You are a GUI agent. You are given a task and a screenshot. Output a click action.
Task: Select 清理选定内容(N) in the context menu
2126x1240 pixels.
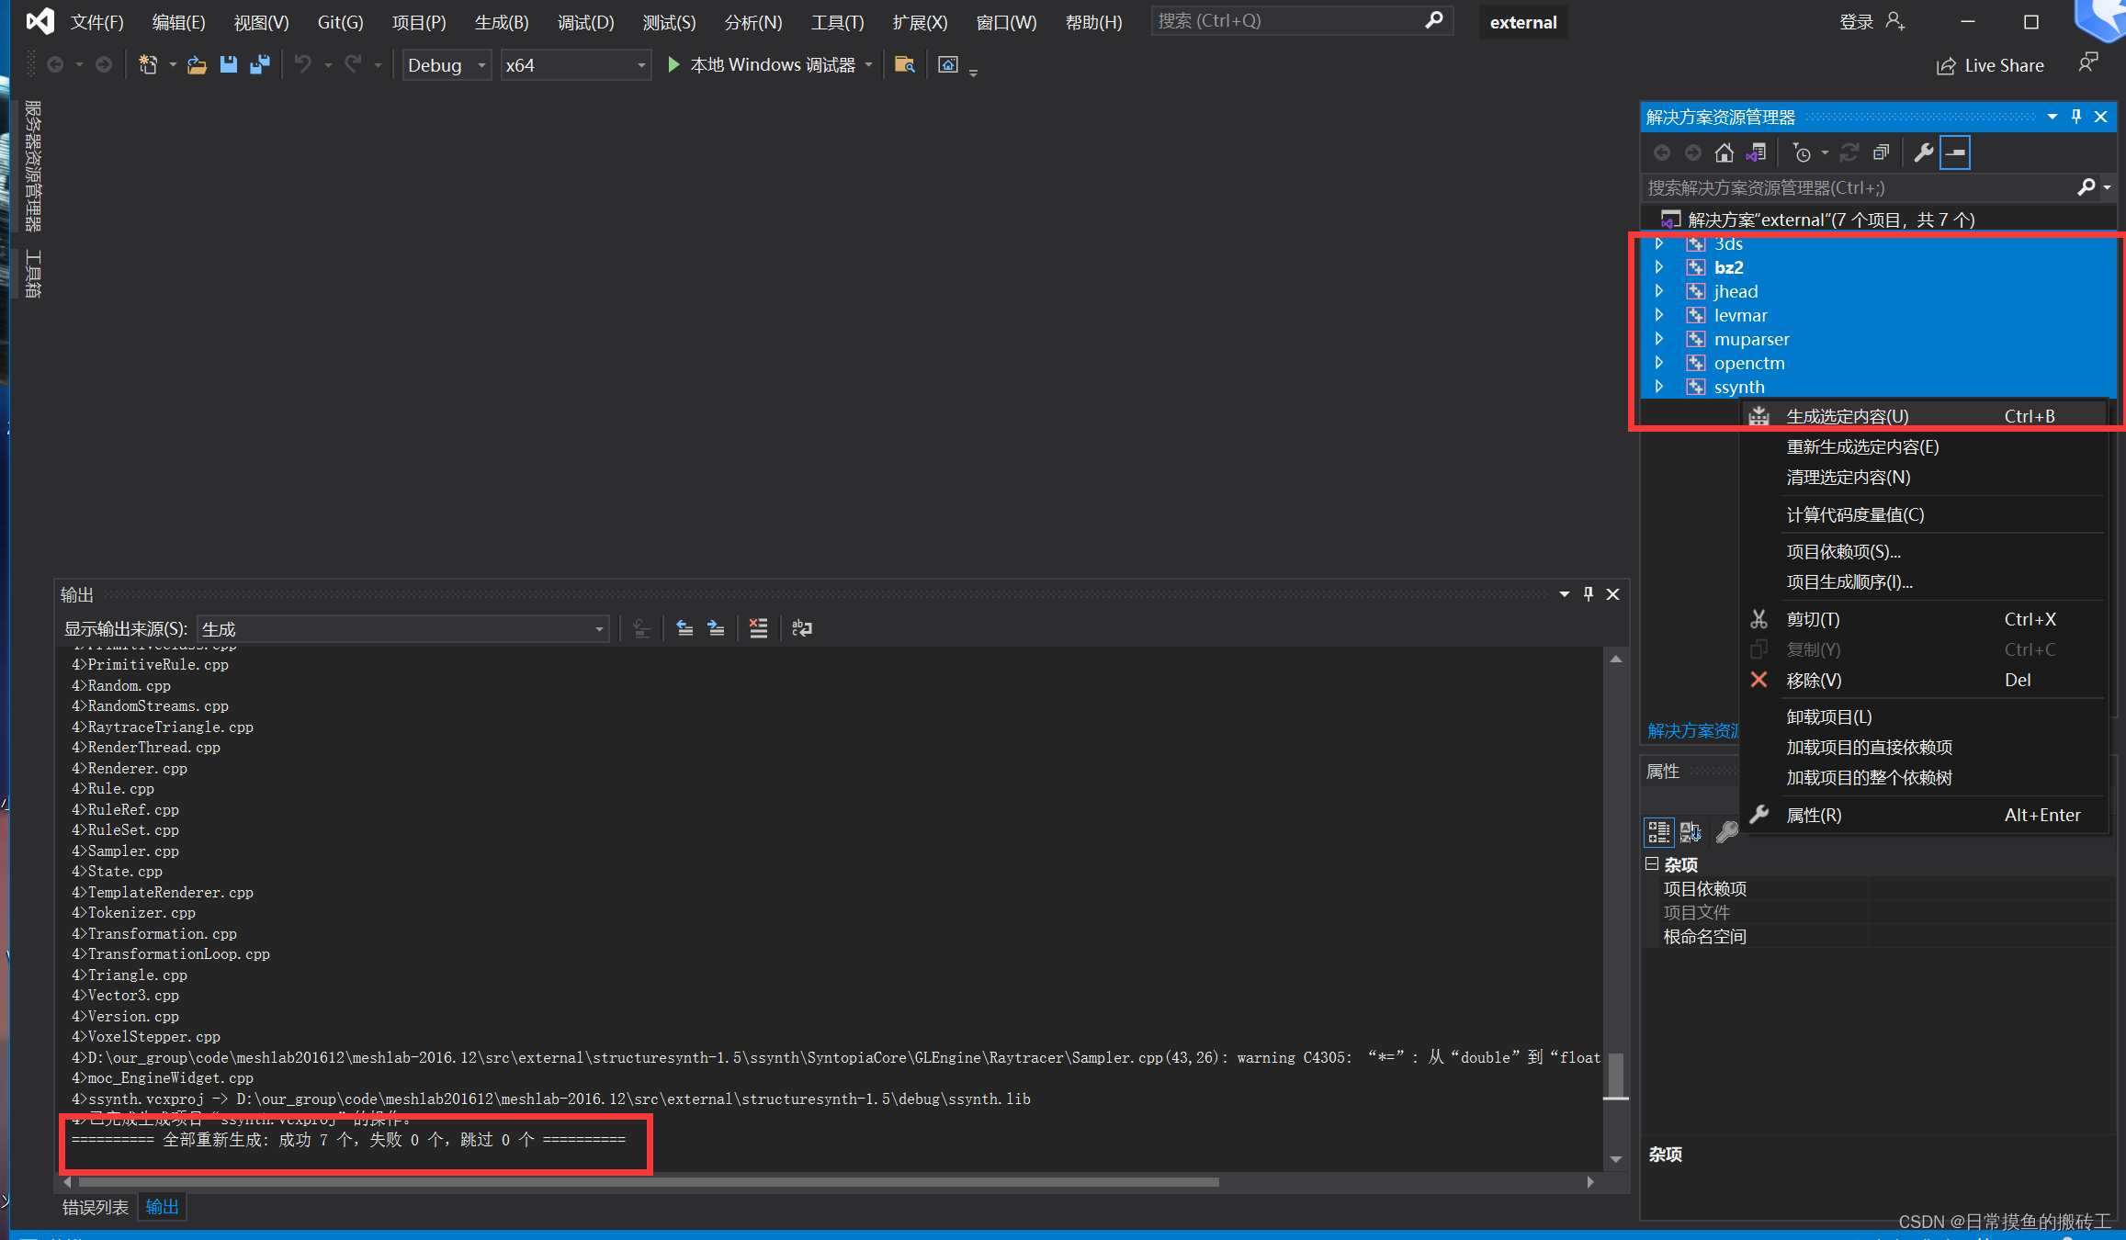pyautogui.click(x=1847, y=477)
